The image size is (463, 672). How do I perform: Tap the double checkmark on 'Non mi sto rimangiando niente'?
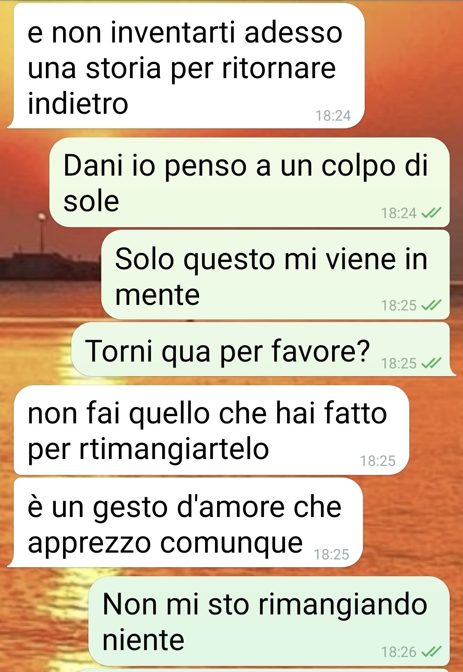431,652
